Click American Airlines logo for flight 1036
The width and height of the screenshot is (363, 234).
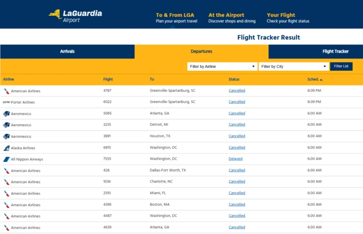coord(7,182)
